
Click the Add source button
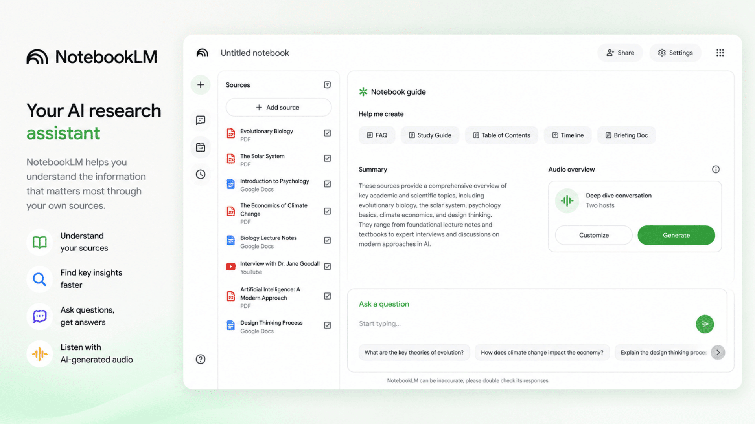(x=278, y=107)
